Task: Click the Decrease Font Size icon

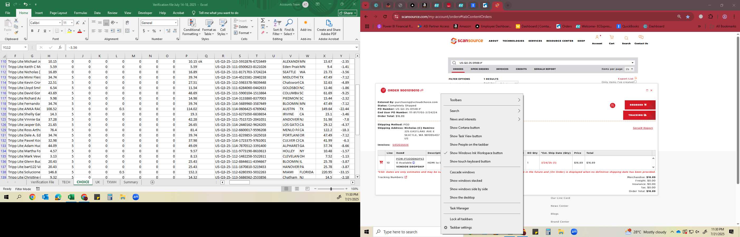Action: click(x=84, y=23)
